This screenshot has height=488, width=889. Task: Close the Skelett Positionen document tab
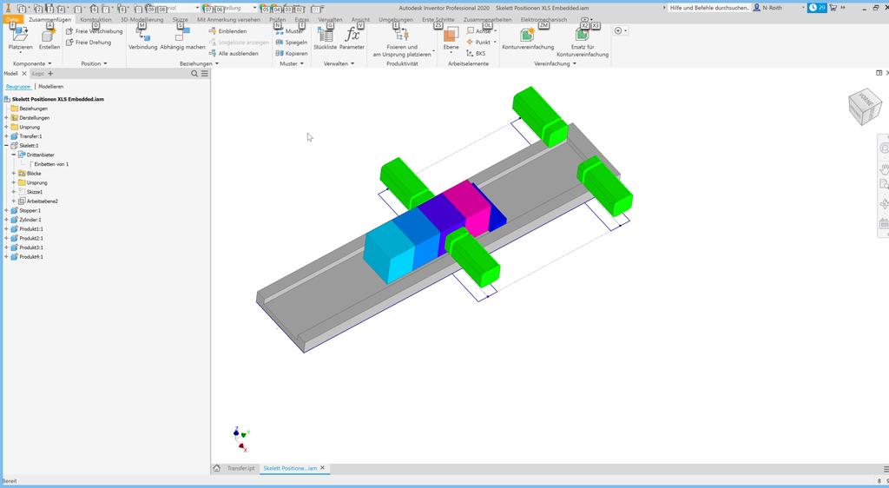click(323, 468)
